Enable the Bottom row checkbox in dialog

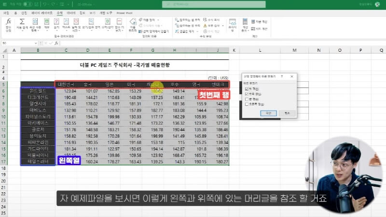247,99
